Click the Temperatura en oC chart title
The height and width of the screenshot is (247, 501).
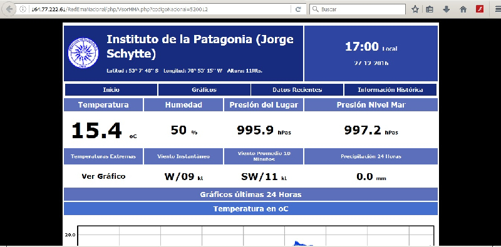(x=250, y=209)
